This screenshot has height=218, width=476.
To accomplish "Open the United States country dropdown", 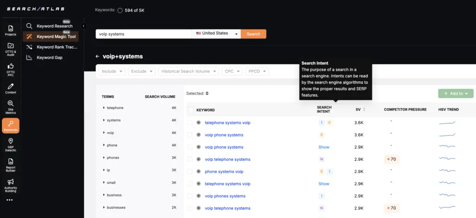I will pyautogui.click(x=216, y=34).
